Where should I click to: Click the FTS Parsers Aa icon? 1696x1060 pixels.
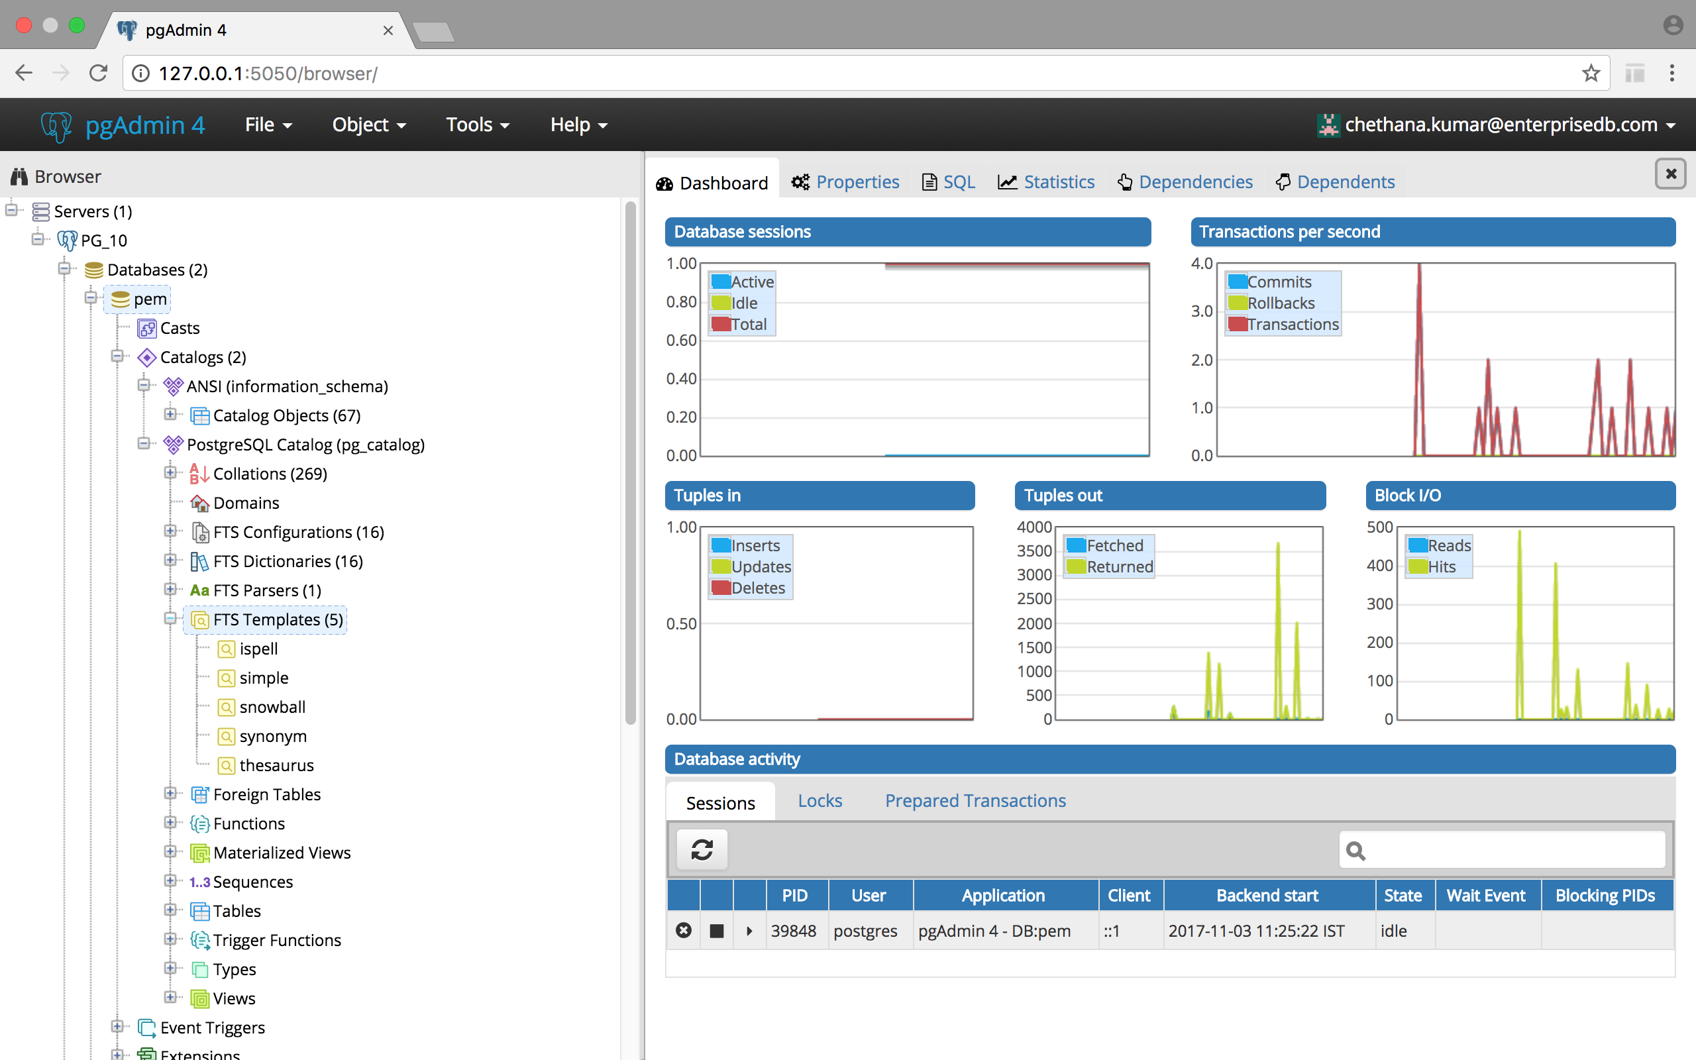click(199, 591)
